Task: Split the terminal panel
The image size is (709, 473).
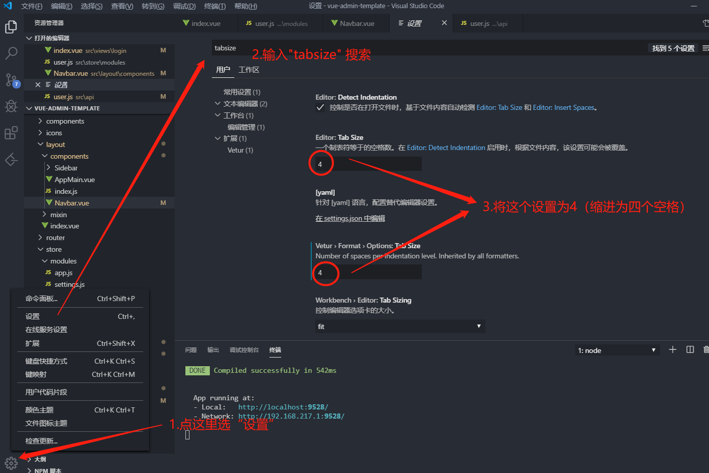Action: tap(690, 349)
